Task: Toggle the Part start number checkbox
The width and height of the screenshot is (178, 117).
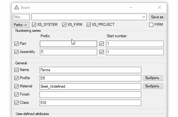Action: (101, 44)
